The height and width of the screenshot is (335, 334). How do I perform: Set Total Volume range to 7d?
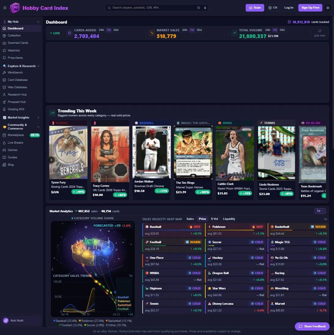[275, 30]
